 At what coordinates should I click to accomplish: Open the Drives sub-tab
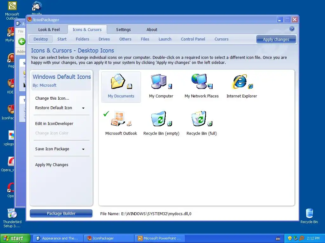tap(104, 39)
